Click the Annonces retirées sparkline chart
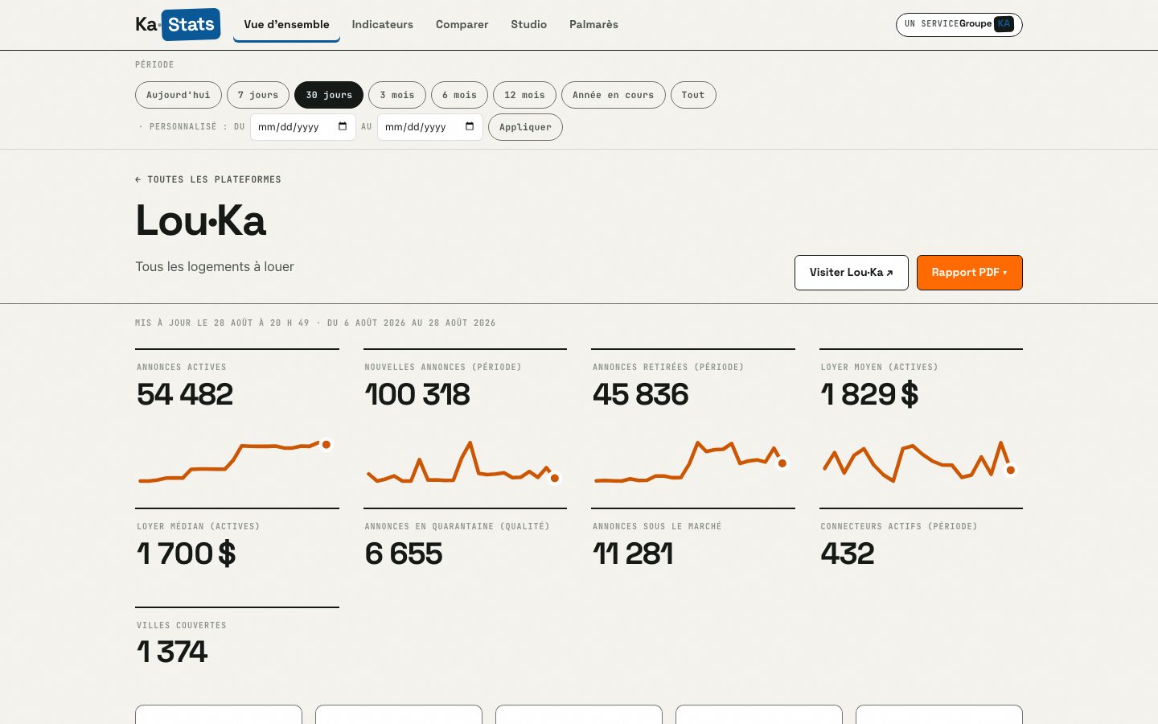This screenshot has width=1158, height=724. pos(692,463)
